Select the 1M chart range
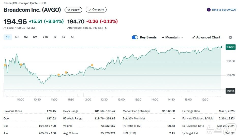The image size is (239, 138). pyautogui.click(x=26, y=37)
